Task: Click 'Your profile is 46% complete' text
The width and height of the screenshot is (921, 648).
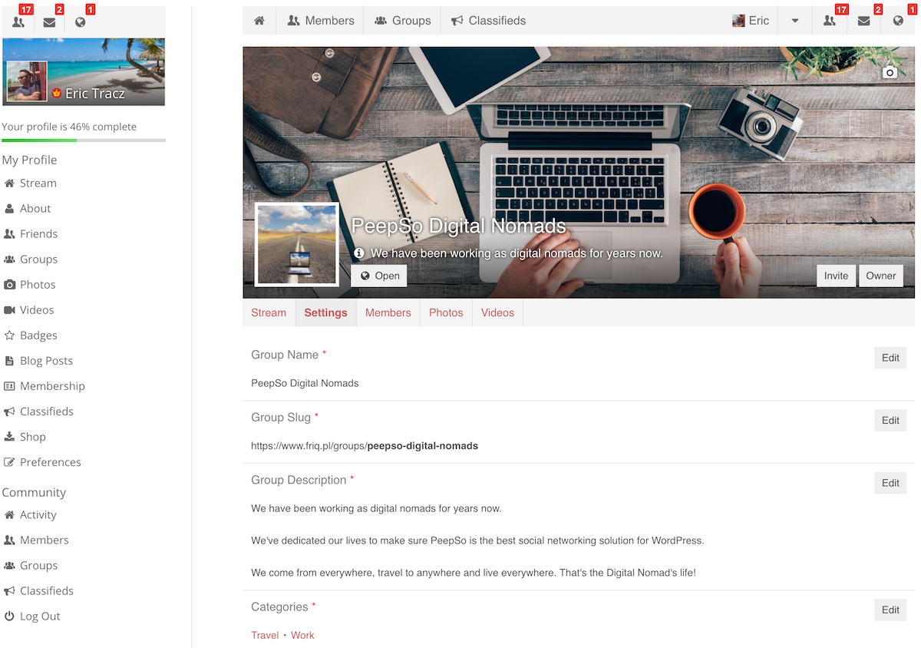Action: (x=69, y=127)
